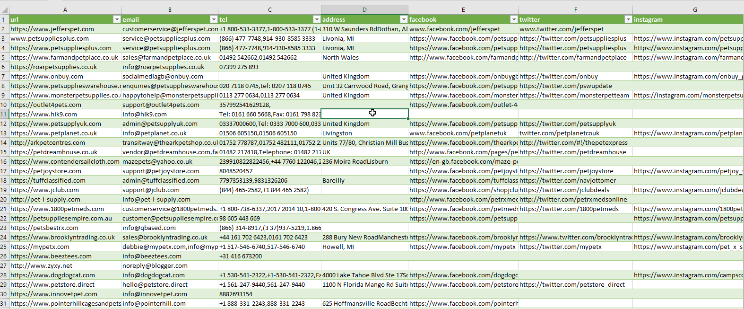Click support@outlet4pets.com email cell

click(x=170, y=105)
